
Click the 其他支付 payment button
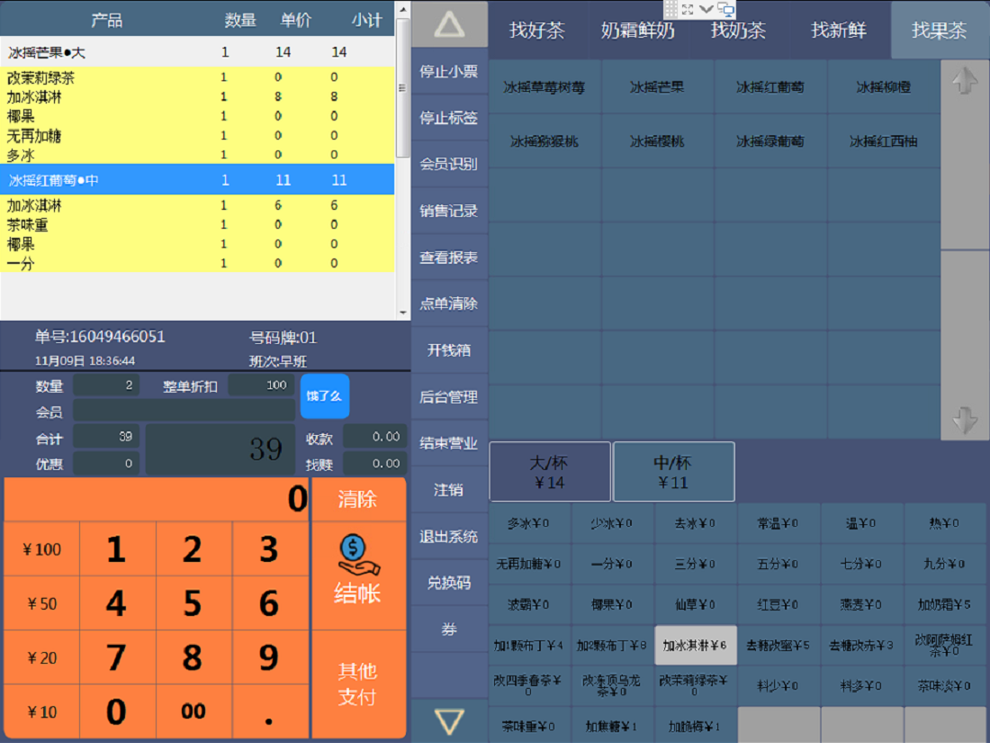[x=357, y=684]
